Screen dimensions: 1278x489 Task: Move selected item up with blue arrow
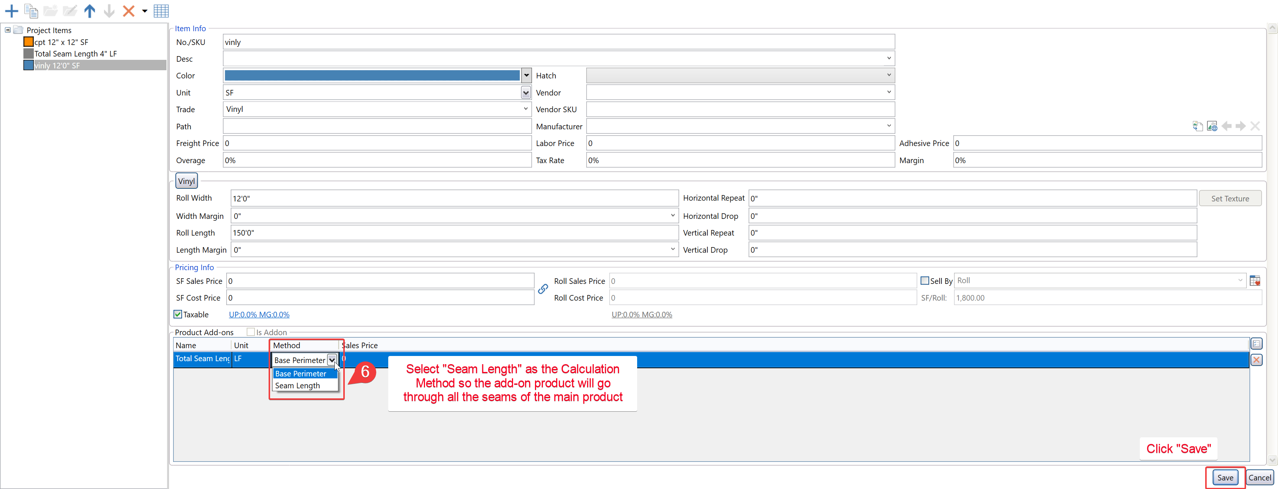tap(89, 10)
